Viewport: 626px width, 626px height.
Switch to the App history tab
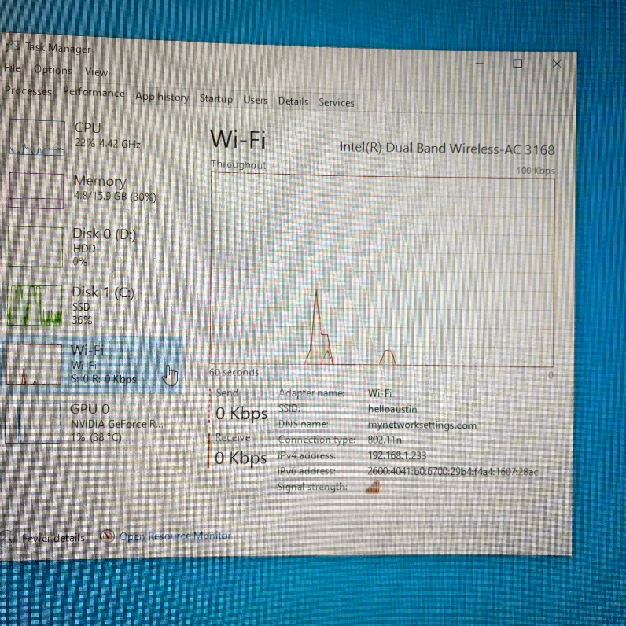[x=162, y=97]
